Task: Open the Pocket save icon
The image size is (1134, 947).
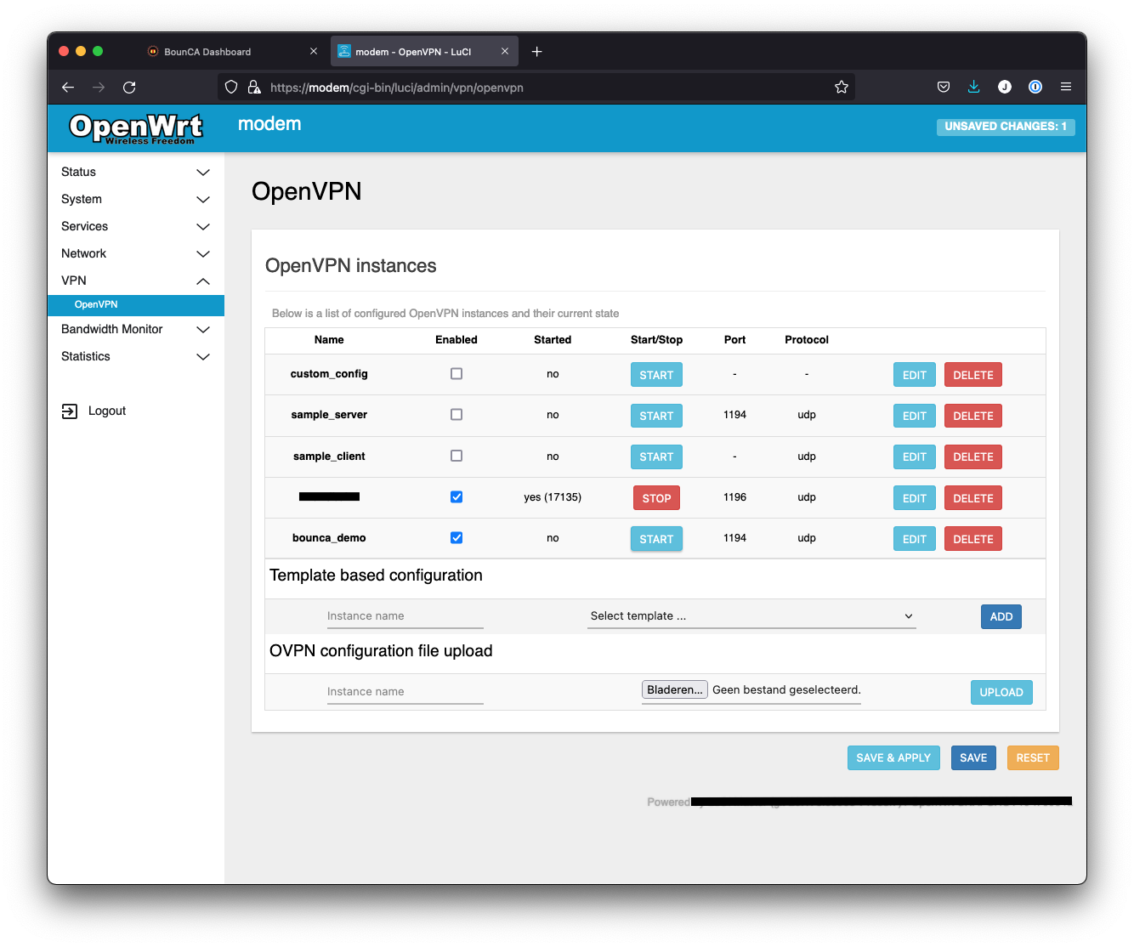Action: [944, 87]
